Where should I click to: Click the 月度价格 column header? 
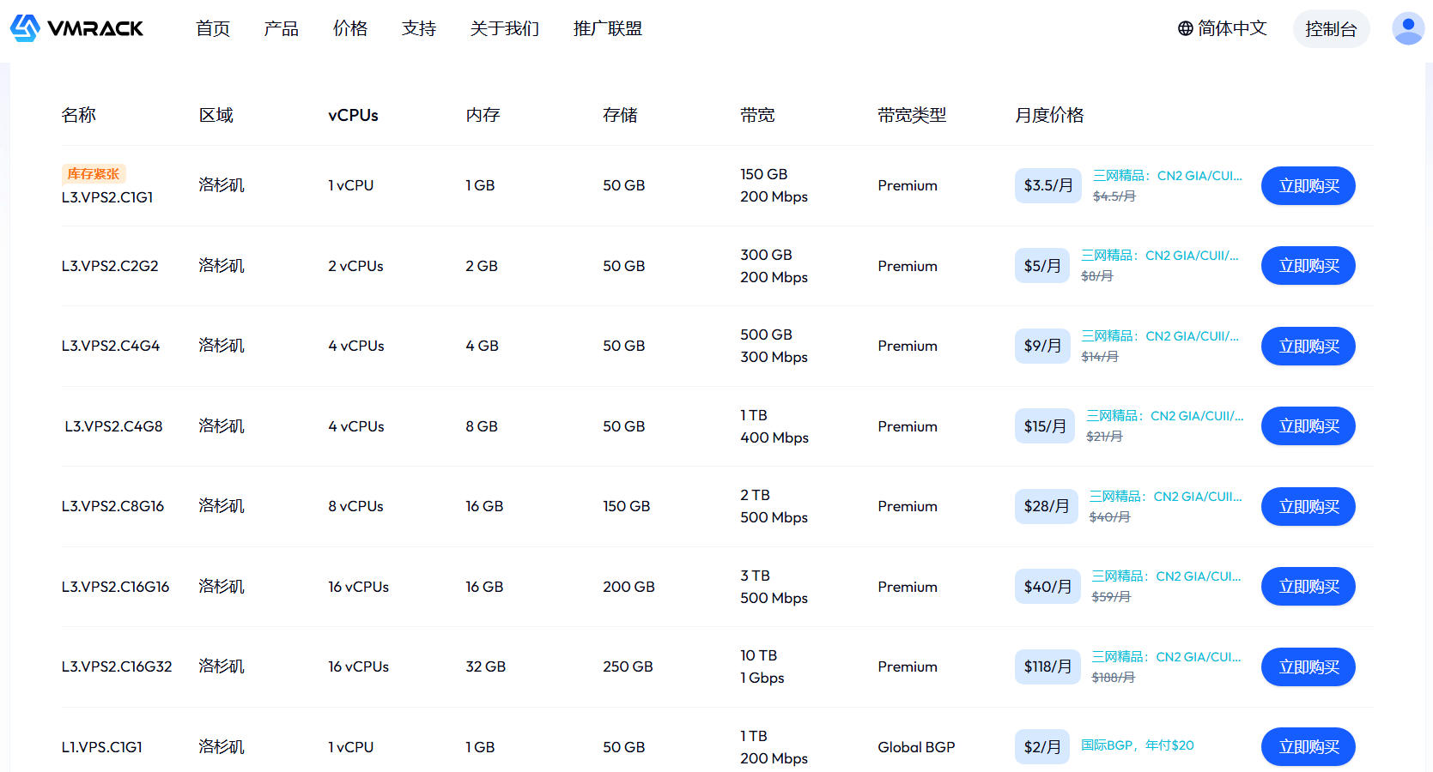point(1049,115)
